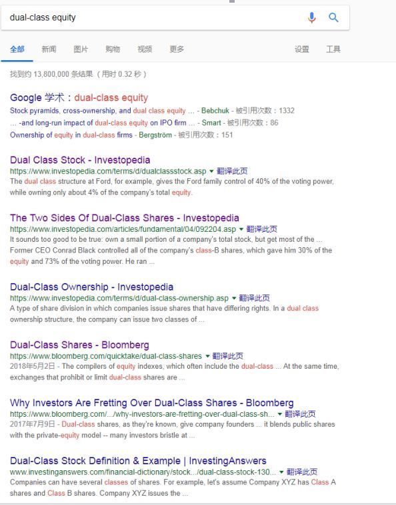
Task: Expand dropdown arrow beside why-investors-are-fretting URL
Action: [279, 414]
